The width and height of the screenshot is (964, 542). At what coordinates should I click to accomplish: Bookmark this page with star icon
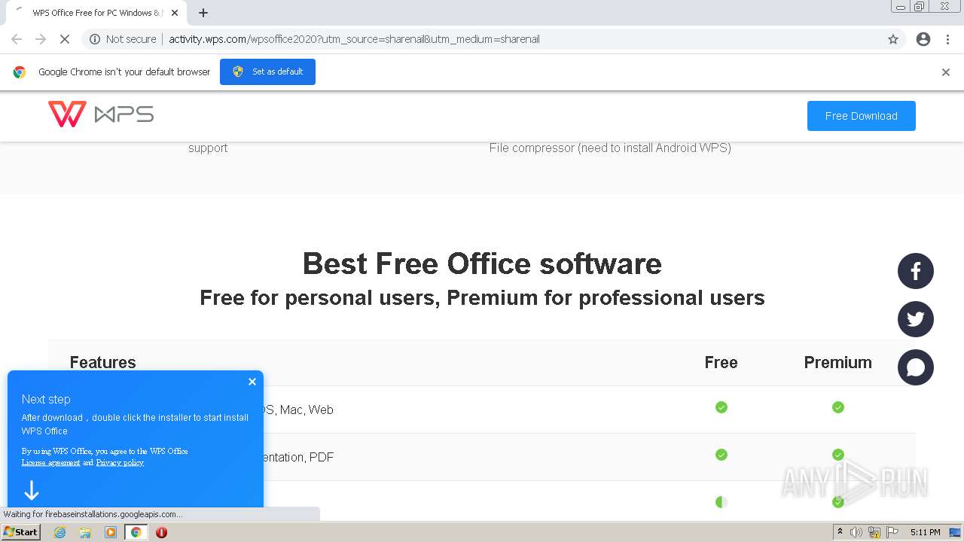(893, 39)
